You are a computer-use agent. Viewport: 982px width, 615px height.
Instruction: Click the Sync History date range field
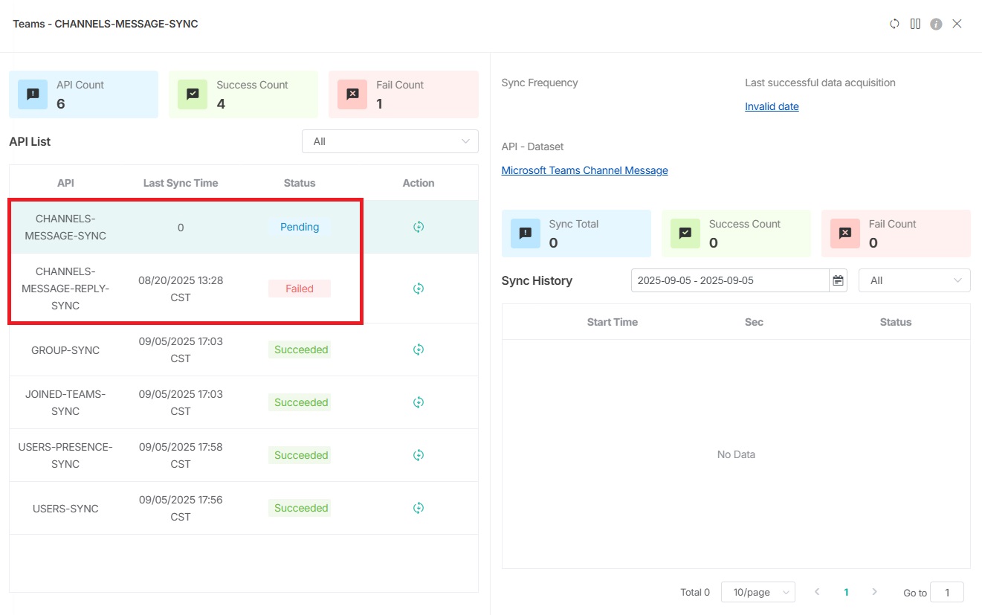[729, 280]
